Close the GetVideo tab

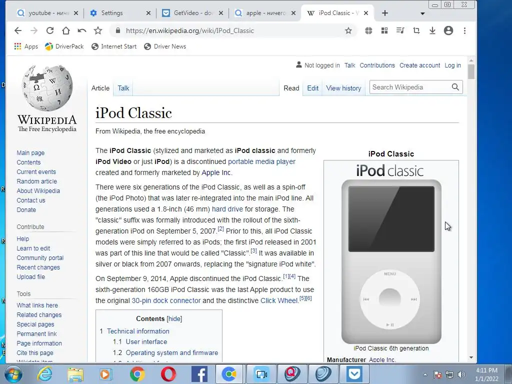coord(221,13)
